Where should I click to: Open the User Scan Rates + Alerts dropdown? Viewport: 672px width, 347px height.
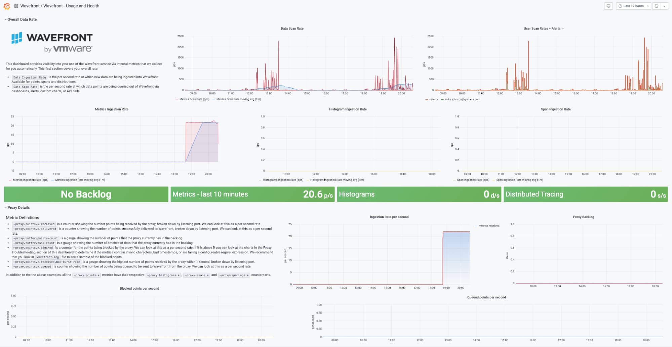point(544,29)
